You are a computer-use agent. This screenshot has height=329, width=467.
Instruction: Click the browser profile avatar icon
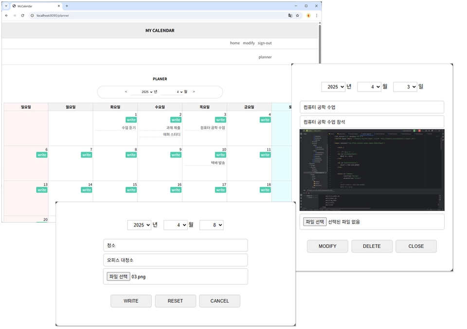tap(308, 16)
